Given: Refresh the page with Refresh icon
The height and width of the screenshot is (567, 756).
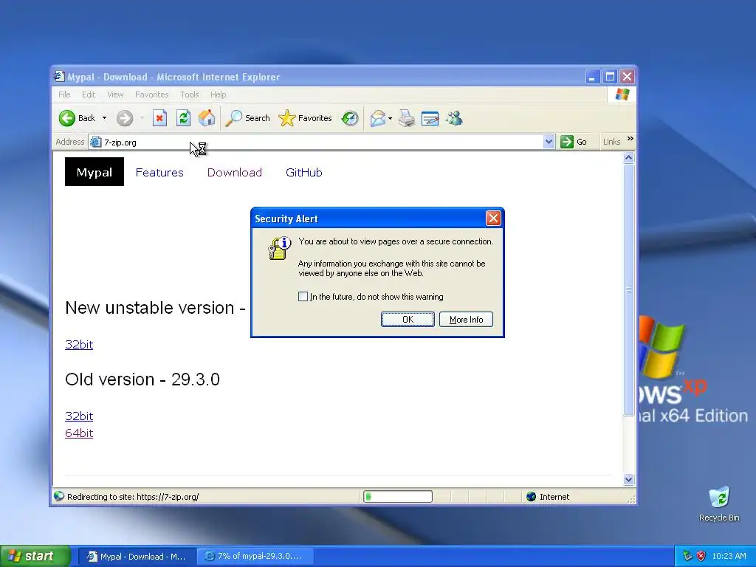Looking at the screenshot, I should (183, 118).
